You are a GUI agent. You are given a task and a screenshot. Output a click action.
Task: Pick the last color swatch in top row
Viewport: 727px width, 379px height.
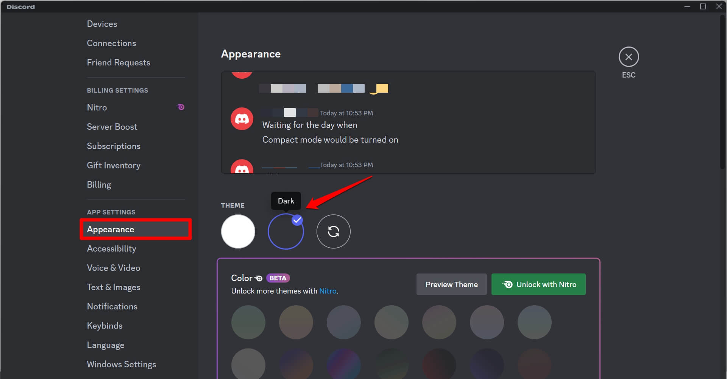click(534, 322)
